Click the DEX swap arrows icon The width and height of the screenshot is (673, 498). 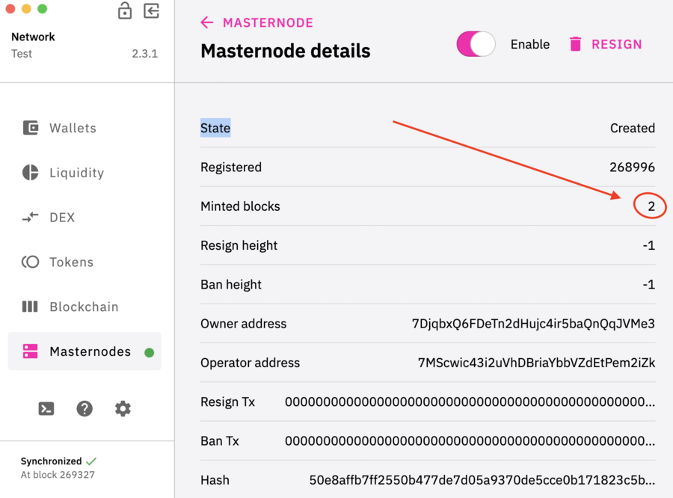31,218
